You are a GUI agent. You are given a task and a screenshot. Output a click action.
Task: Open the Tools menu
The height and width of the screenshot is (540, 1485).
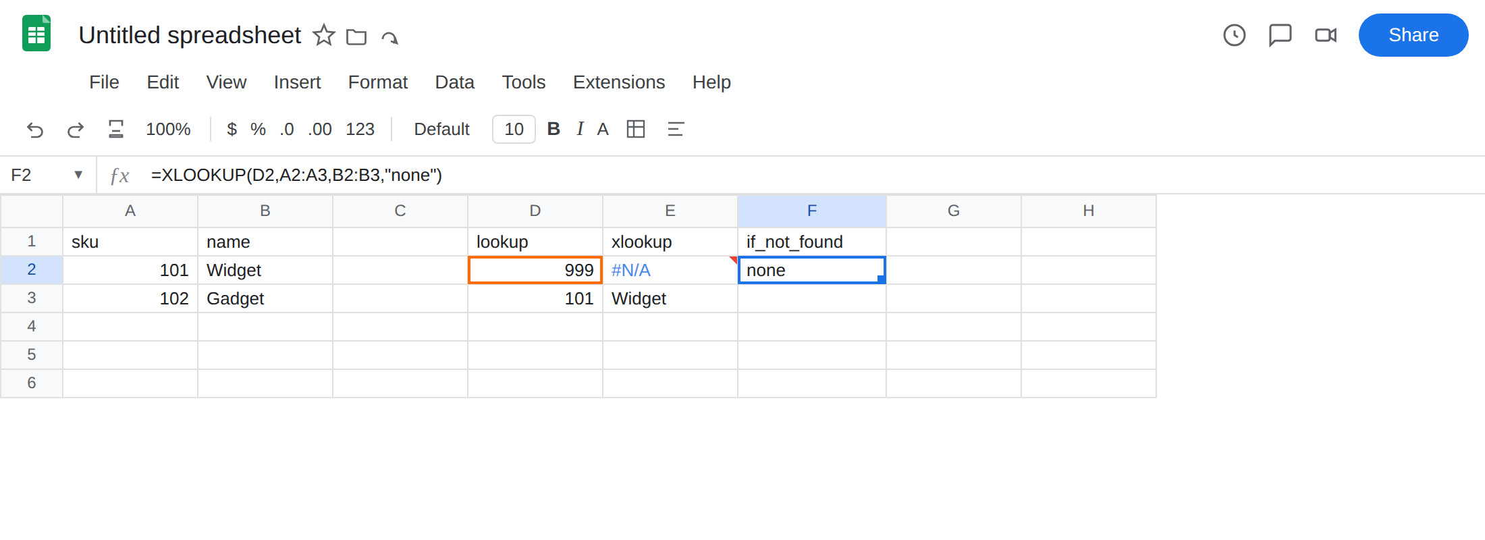tap(524, 82)
